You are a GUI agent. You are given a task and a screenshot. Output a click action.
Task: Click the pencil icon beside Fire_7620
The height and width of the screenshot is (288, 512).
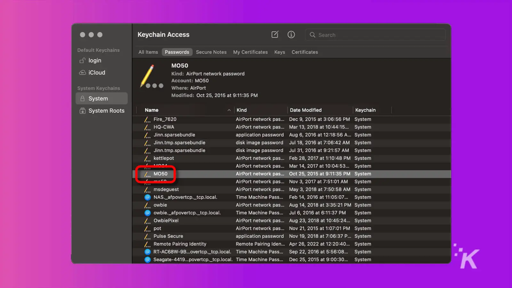(147, 119)
